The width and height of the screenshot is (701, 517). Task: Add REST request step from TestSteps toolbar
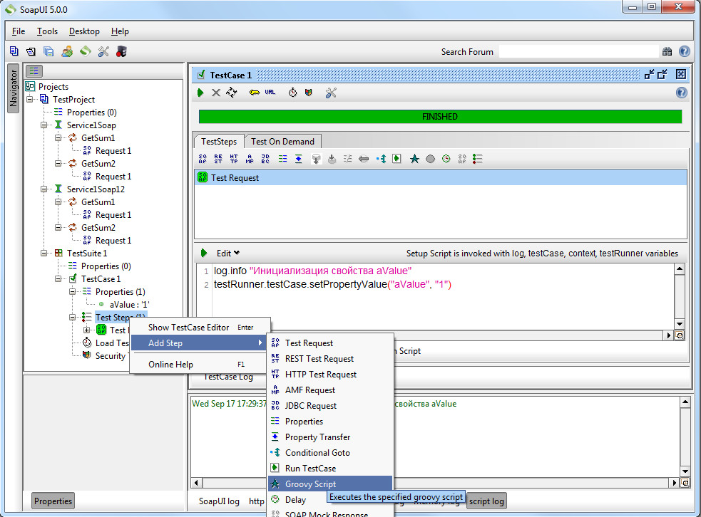218,159
